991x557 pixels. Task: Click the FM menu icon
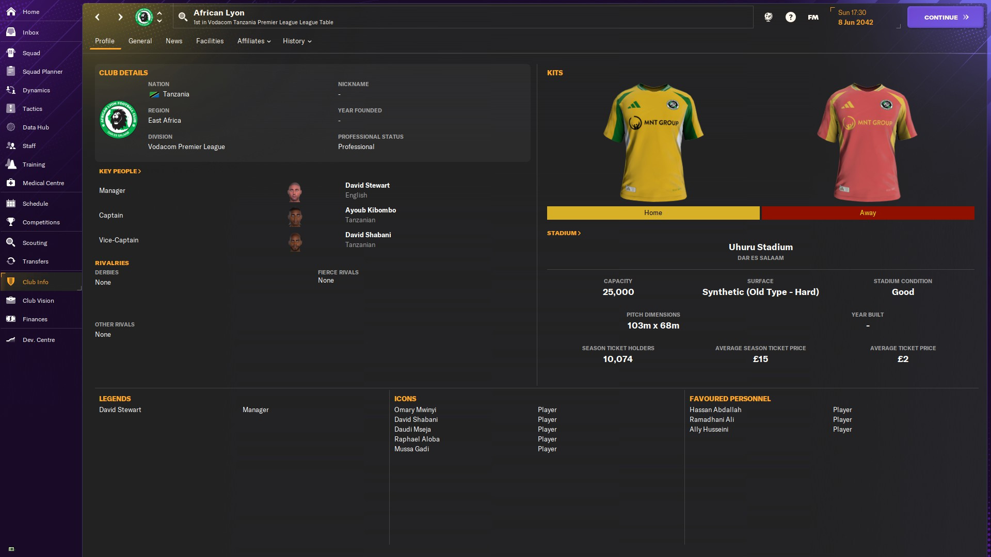(x=813, y=17)
